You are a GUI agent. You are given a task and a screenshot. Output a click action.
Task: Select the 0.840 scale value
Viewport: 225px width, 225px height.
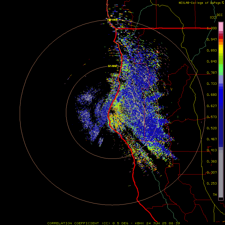point(212,61)
